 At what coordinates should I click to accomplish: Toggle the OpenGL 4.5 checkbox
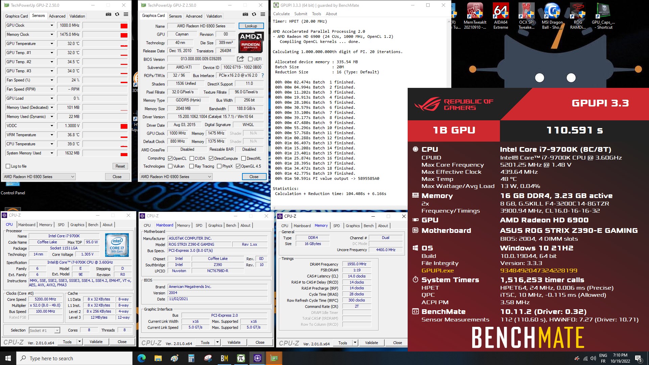[238, 166]
